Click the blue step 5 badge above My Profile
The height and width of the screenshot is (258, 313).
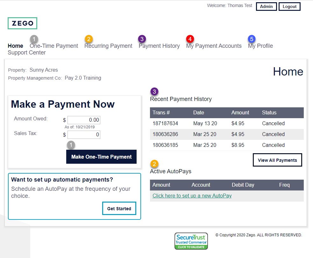(252, 39)
